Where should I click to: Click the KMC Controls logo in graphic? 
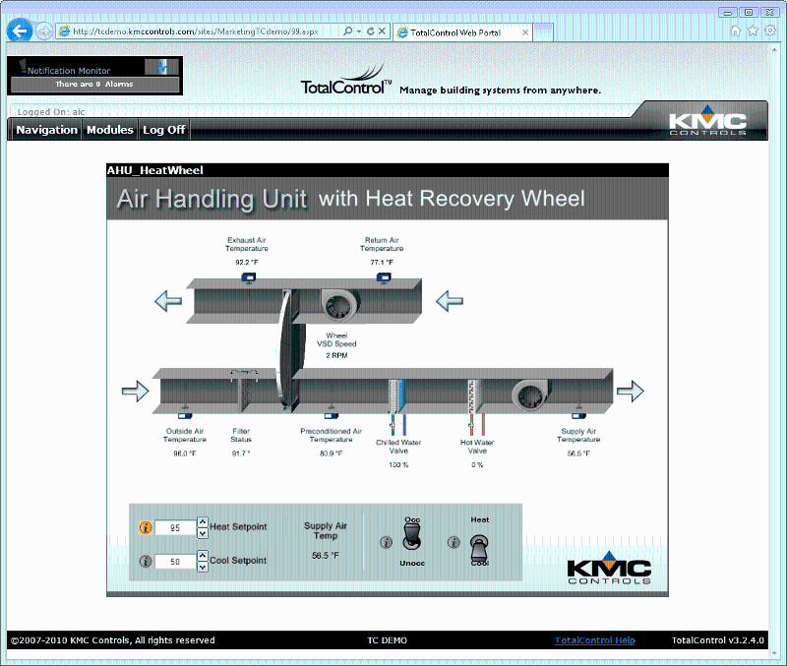pos(609,568)
